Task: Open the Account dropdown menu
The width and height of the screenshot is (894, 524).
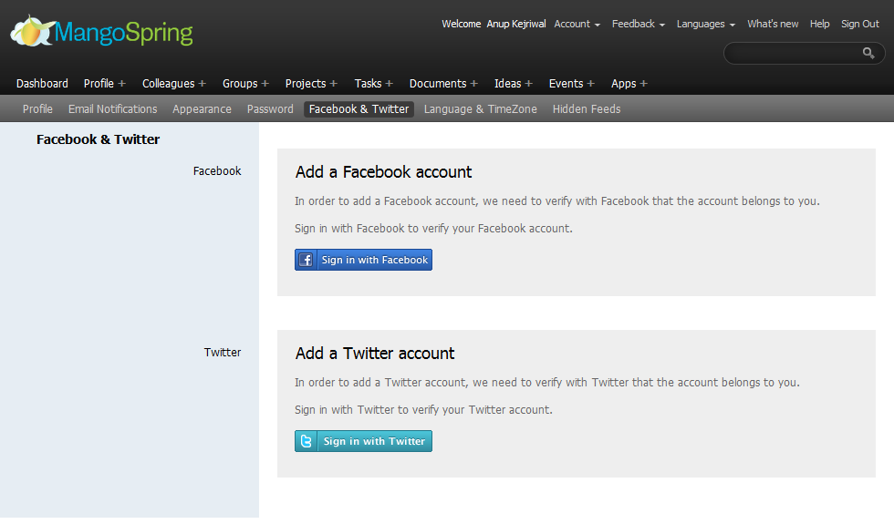Action: click(x=577, y=24)
